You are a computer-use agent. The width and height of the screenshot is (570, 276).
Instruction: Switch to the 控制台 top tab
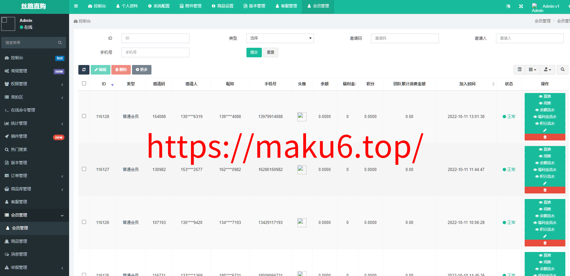pos(97,6)
